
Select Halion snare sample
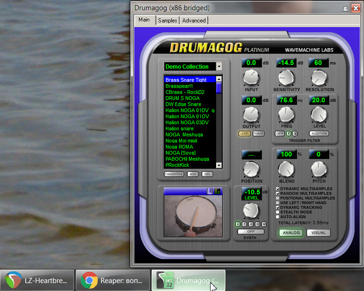click(x=190, y=128)
